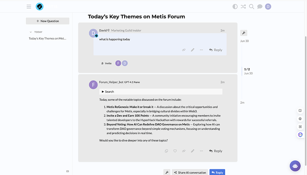Click the blue Reply button at bottom

pyautogui.click(x=217, y=172)
